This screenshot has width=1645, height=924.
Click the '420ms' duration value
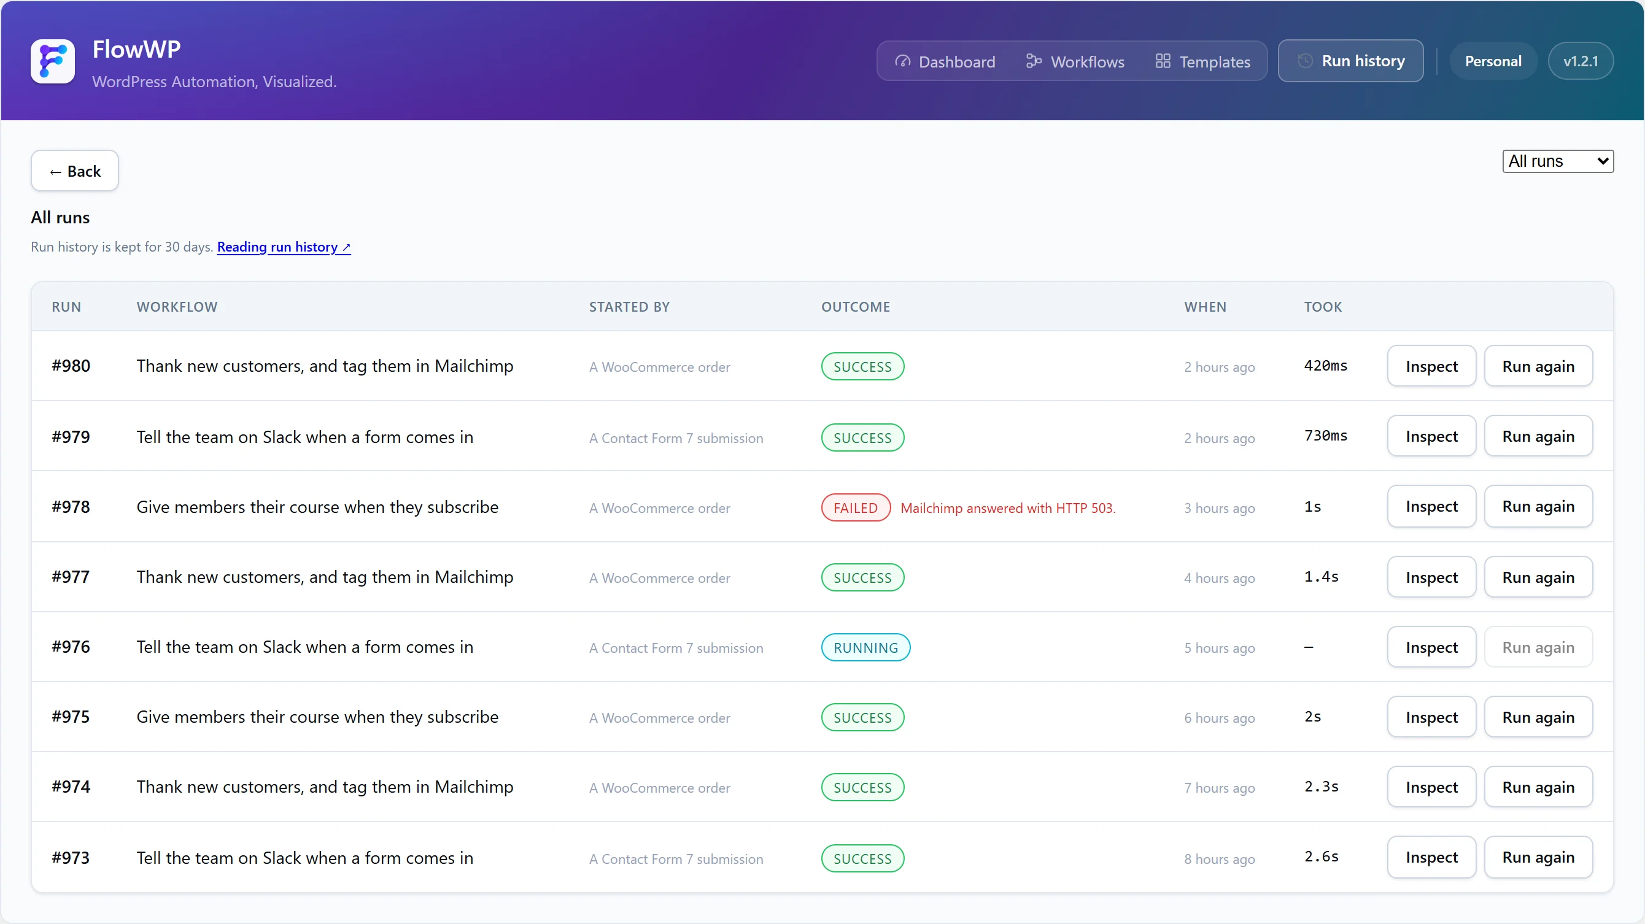point(1325,366)
